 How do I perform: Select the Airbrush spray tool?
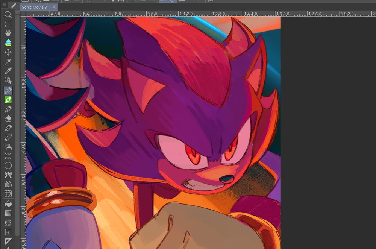[x=8, y=147]
